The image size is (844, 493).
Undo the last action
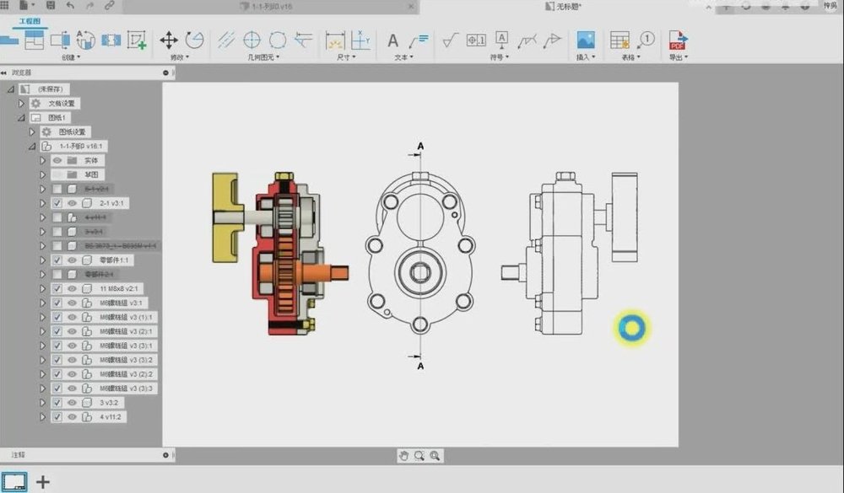[x=71, y=5]
